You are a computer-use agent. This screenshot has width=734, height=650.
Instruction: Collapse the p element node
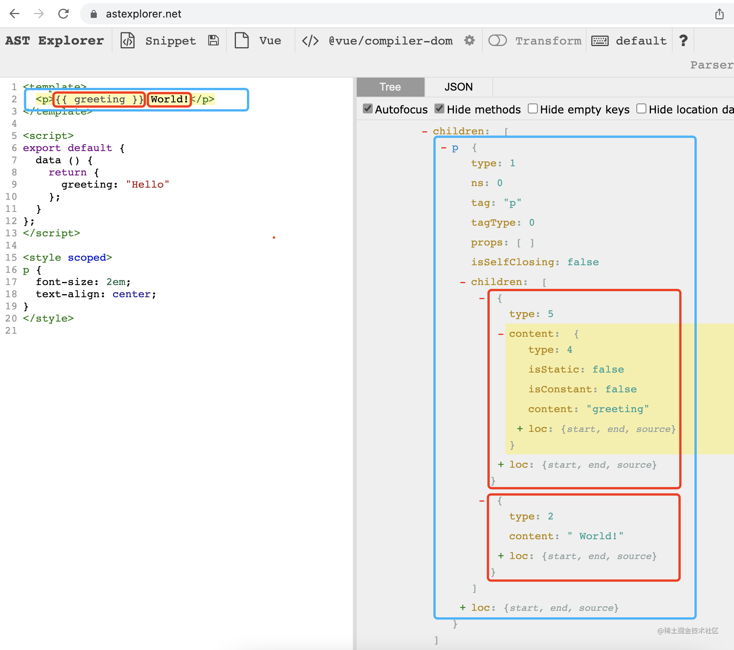pyautogui.click(x=444, y=148)
